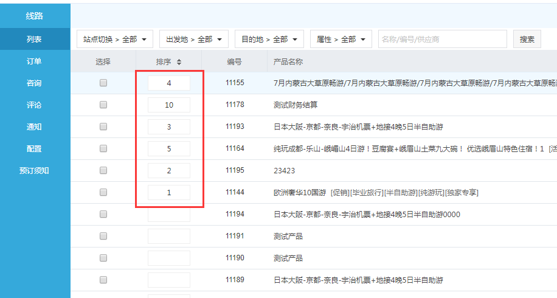Expand the 出发地 filter dropdown
The image size is (557, 298).
coord(194,39)
